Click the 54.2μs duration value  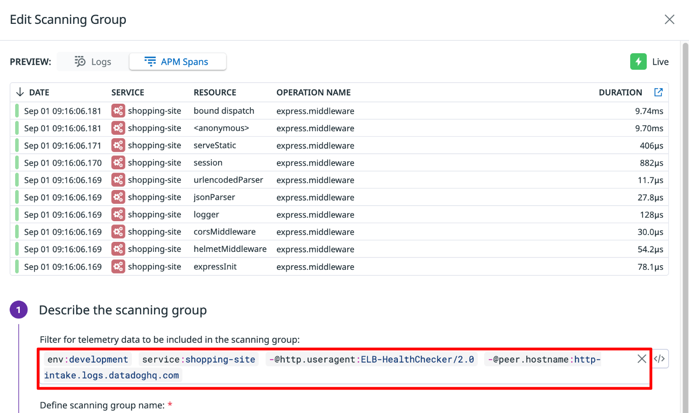(x=650, y=249)
